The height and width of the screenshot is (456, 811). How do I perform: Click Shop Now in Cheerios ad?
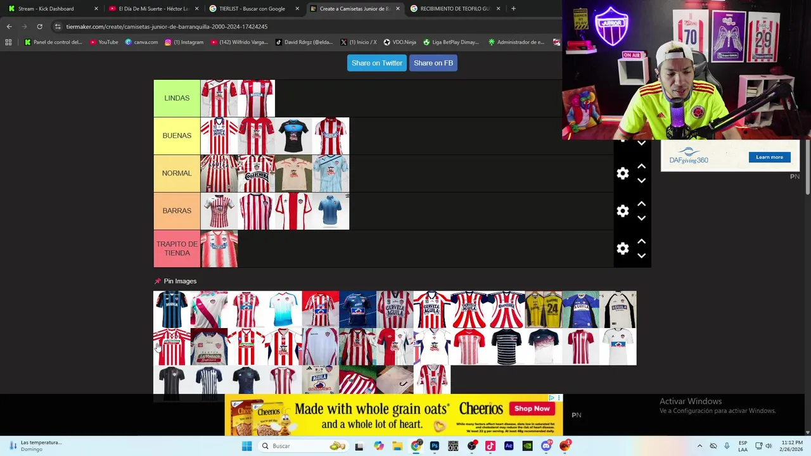531,408
